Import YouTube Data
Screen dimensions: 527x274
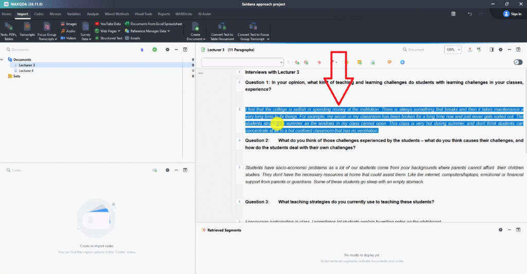point(107,24)
